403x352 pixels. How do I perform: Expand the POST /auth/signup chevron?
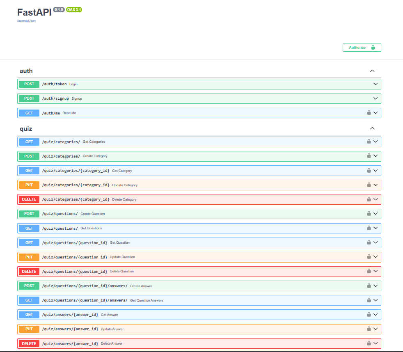pos(375,98)
